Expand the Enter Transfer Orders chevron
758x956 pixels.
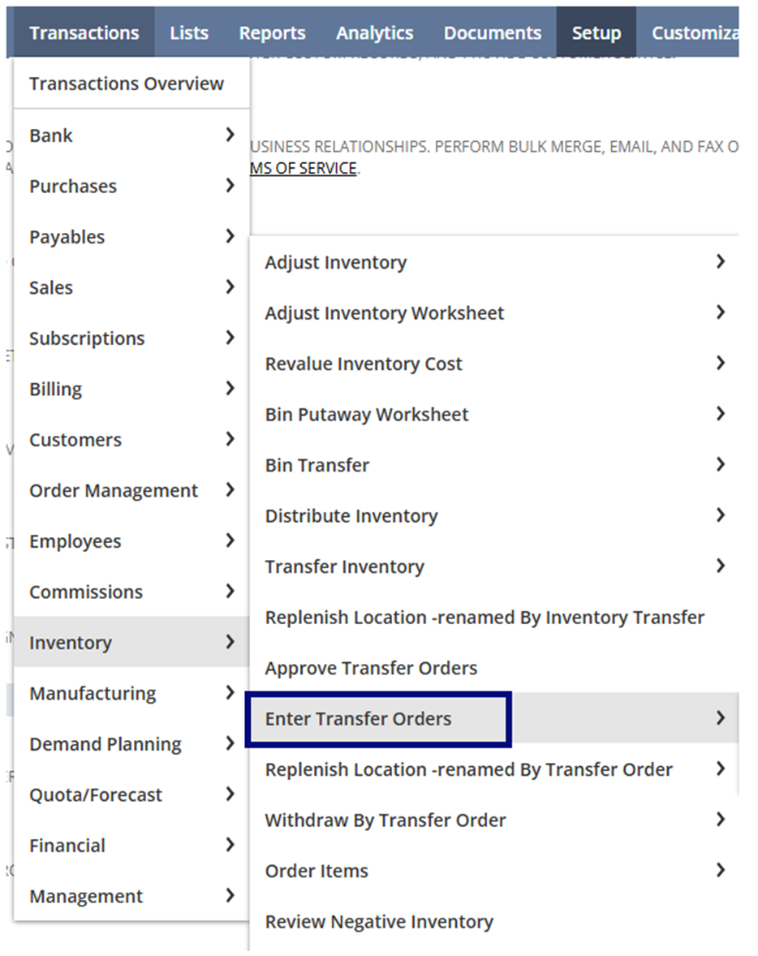[x=720, y=717]
